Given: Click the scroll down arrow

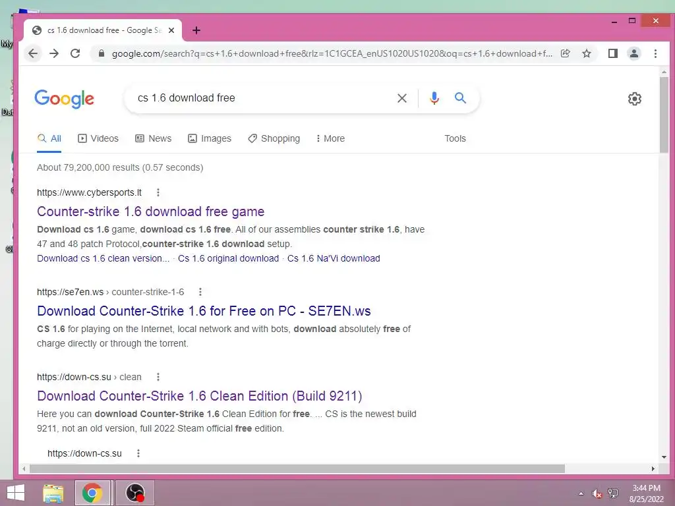Looking at the screenshot, I should (664, 457).
